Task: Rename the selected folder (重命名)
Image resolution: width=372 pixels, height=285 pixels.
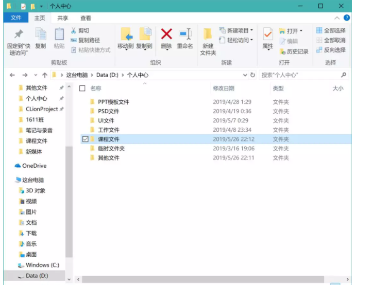Action: click(185, 39)
